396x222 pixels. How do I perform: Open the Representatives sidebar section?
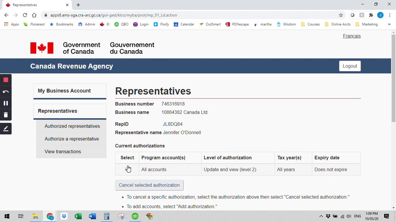(x=70, y=111)
